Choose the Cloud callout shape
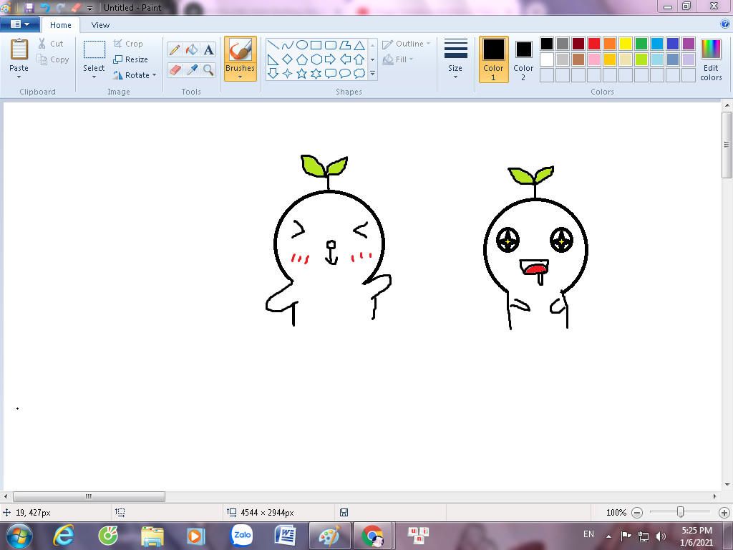 pos(359,74)
